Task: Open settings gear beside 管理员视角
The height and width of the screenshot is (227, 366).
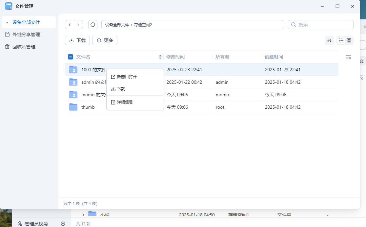Action: tap(63, 224)
